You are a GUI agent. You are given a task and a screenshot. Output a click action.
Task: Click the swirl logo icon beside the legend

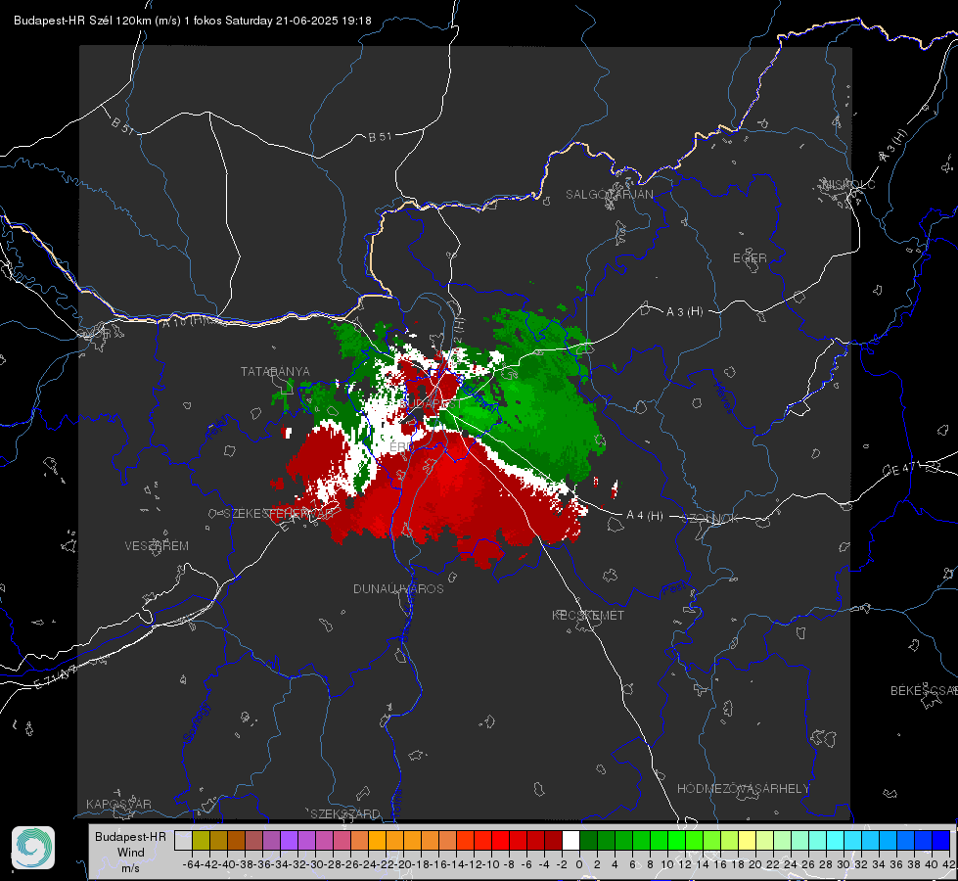[33, 848]
